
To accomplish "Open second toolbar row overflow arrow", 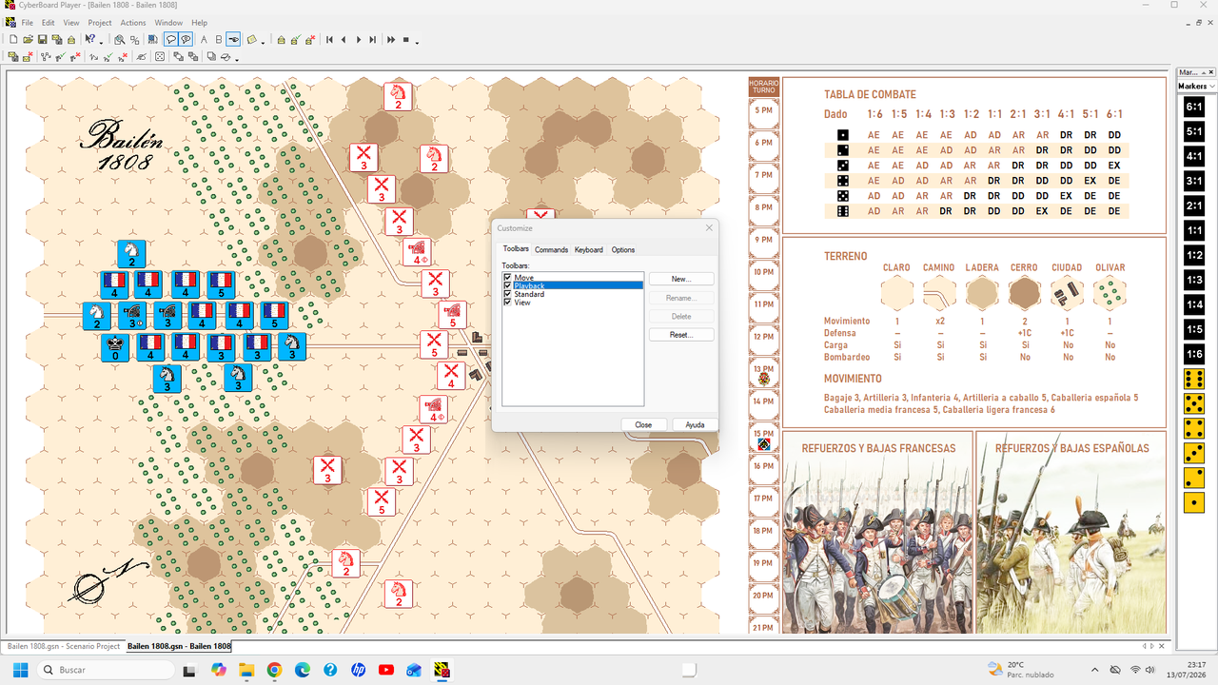I will point(236,58).
